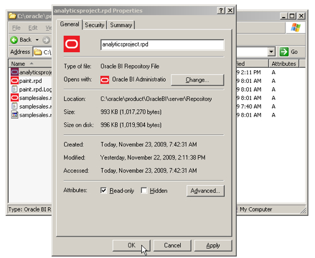Click the paint.rpd.Log text file icon
Image resolution: width=315 pixels, height=258 pixels.
pyautogui.click(x=14, y=89)
